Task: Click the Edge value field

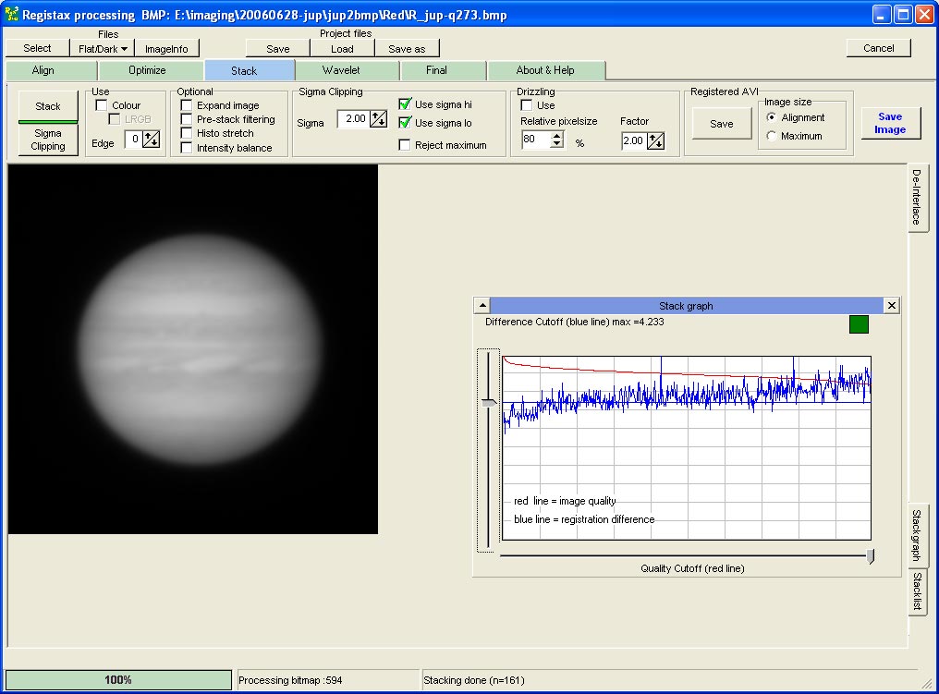Action: (133, 140)
